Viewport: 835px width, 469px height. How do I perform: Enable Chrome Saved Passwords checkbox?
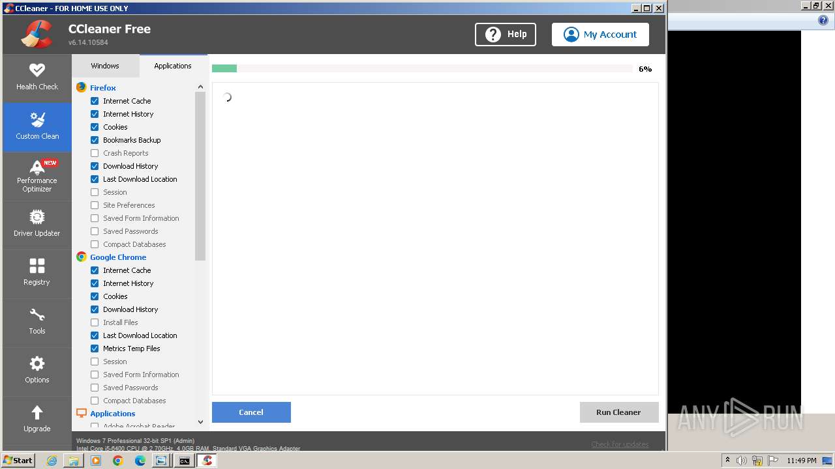[95, 388]
